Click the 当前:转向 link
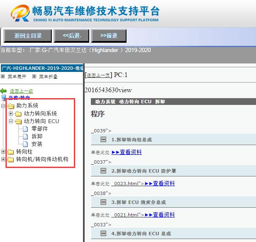The width and height of the screenshot is (256, 242). pos(19,97)
